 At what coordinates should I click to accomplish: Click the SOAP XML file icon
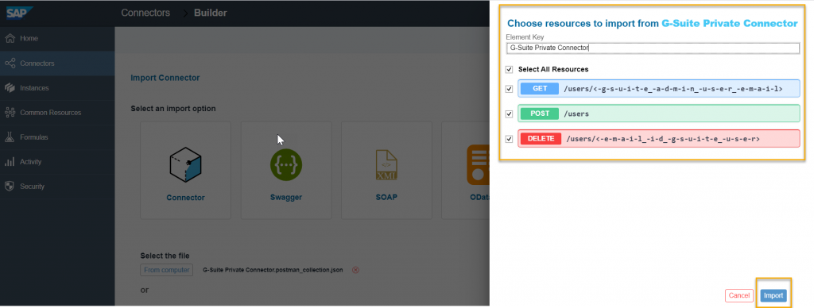(386, 165)
